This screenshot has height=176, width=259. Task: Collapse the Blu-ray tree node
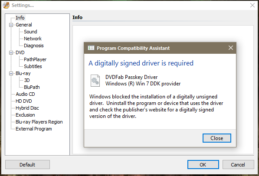click(x=11, y=73)
